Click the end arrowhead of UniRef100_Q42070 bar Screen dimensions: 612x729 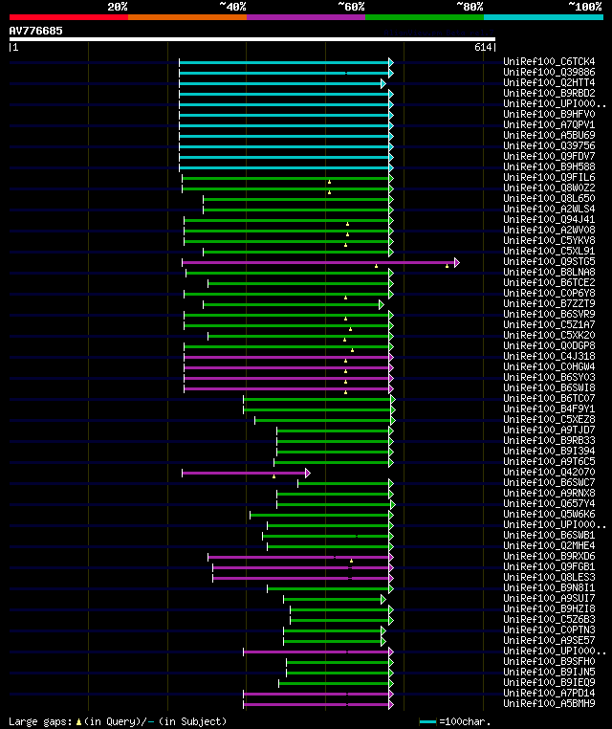(x=308, y=474)
